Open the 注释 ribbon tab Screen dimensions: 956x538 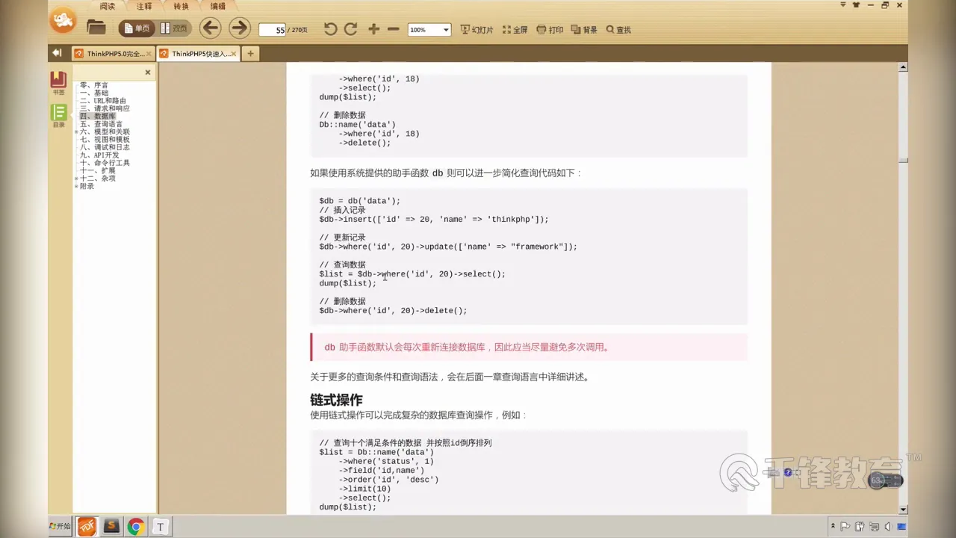point(144,6)
